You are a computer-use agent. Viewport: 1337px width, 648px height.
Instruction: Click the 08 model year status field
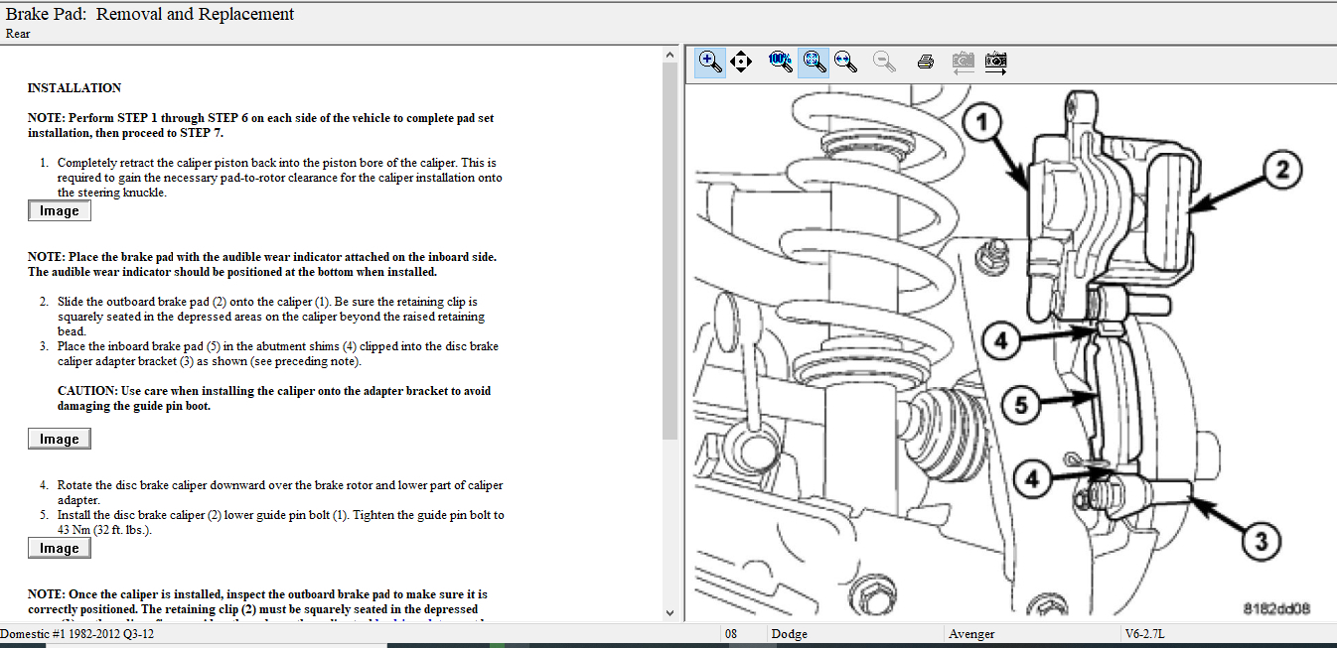point(731,634)
